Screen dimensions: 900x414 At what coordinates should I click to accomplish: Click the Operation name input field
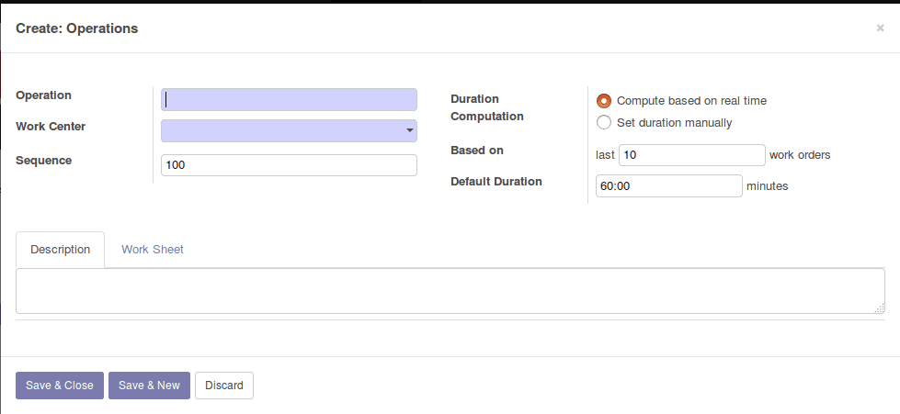(289, 100)
